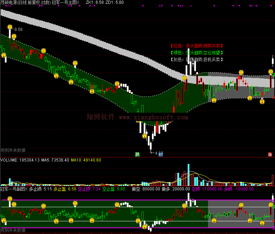Click the yellow 多止盈: 6.58 value

[x=65, y=189]
